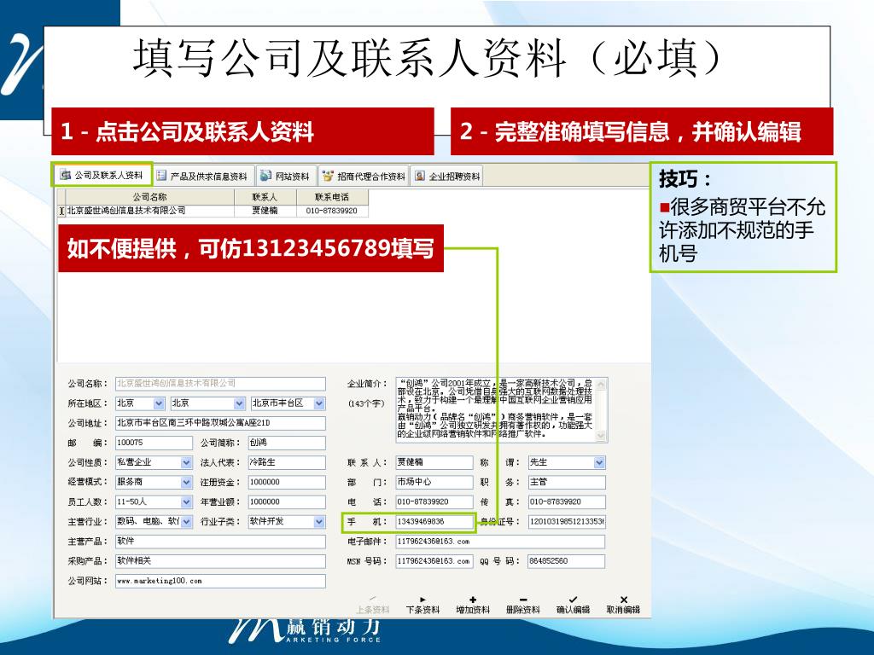Click the 取消编辑 X button
The width and height of the screenshot is (874, 655).
coord(623,606)
